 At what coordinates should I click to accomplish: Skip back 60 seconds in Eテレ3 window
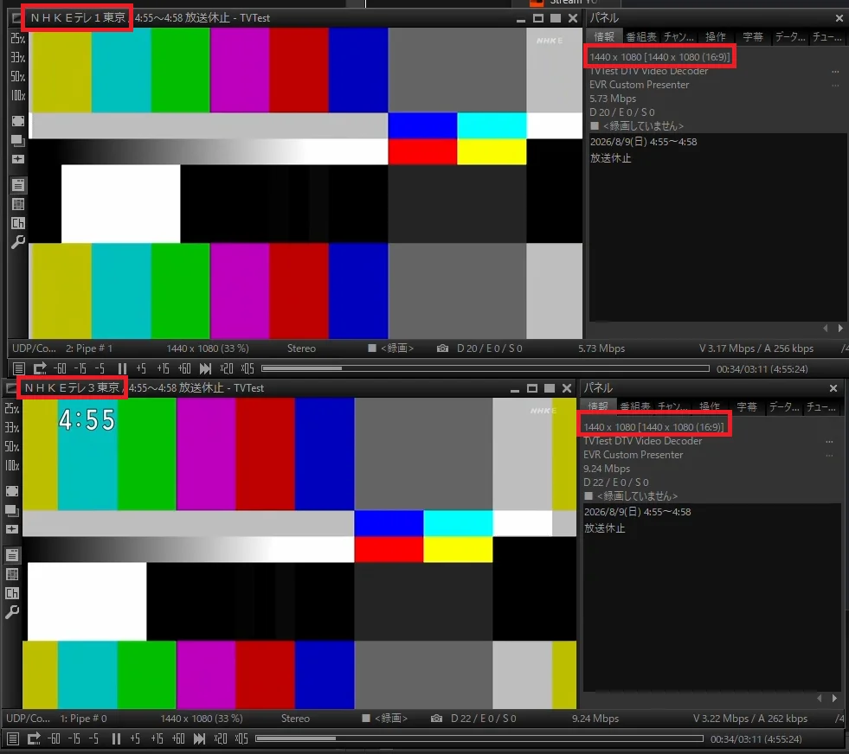(x=54, y=738)
